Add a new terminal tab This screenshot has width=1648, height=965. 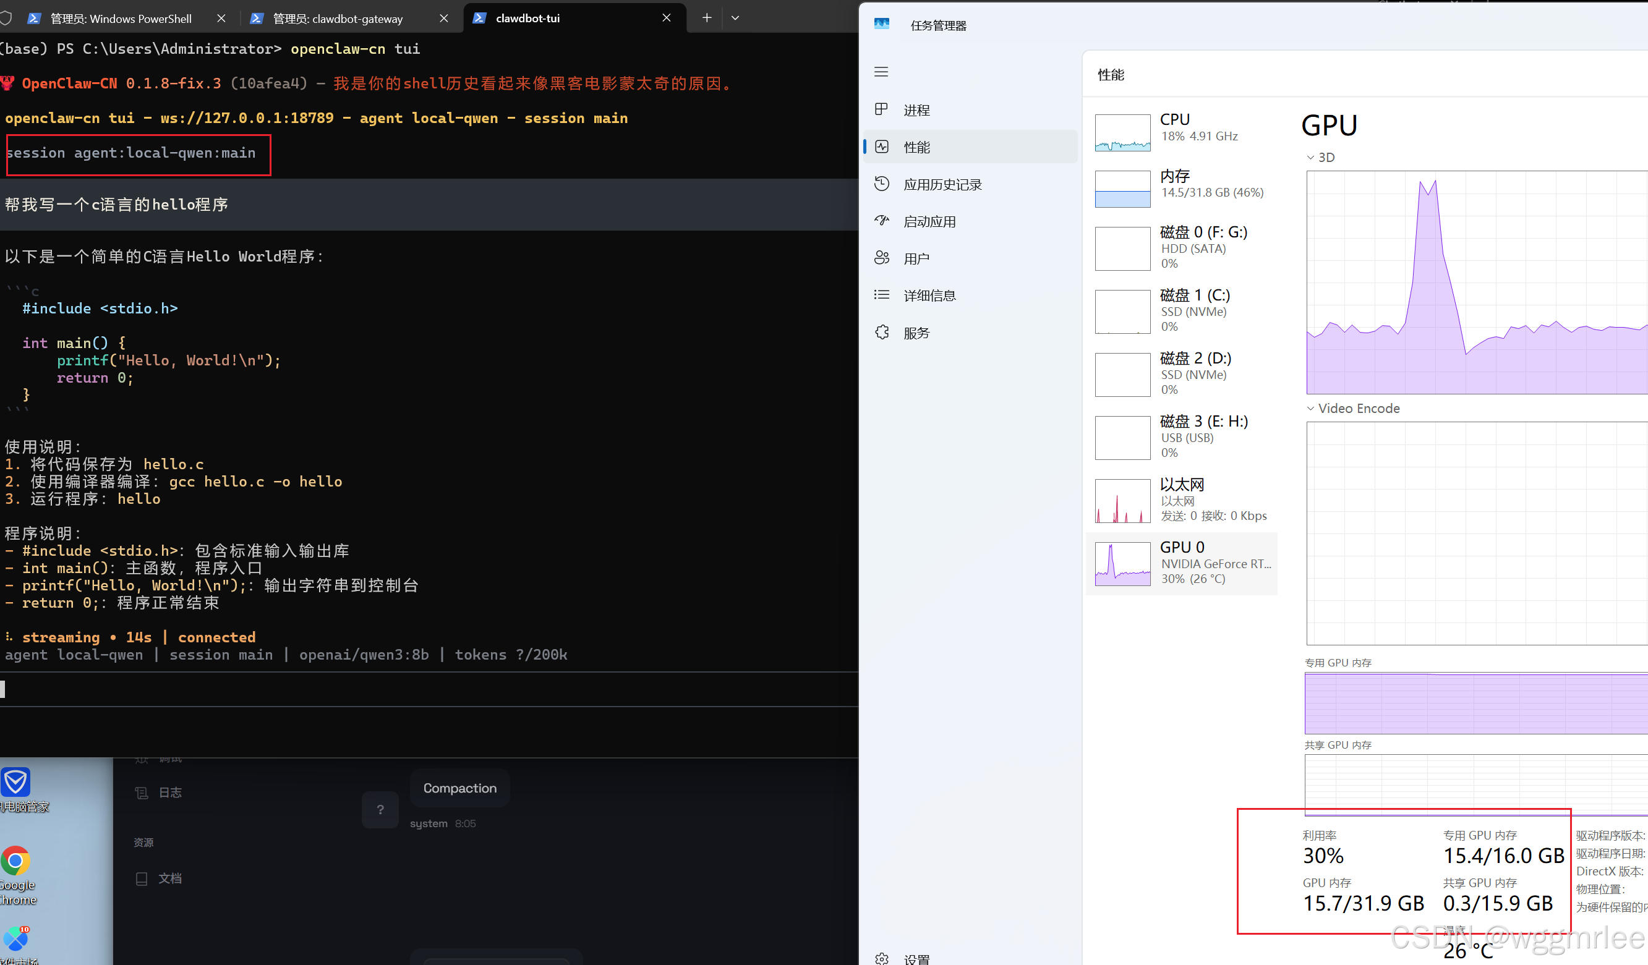pyautogui.click(x=706, y=19)
